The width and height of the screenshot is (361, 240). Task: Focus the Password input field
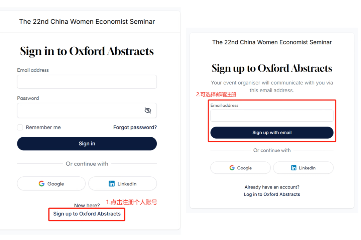point(87,110)
